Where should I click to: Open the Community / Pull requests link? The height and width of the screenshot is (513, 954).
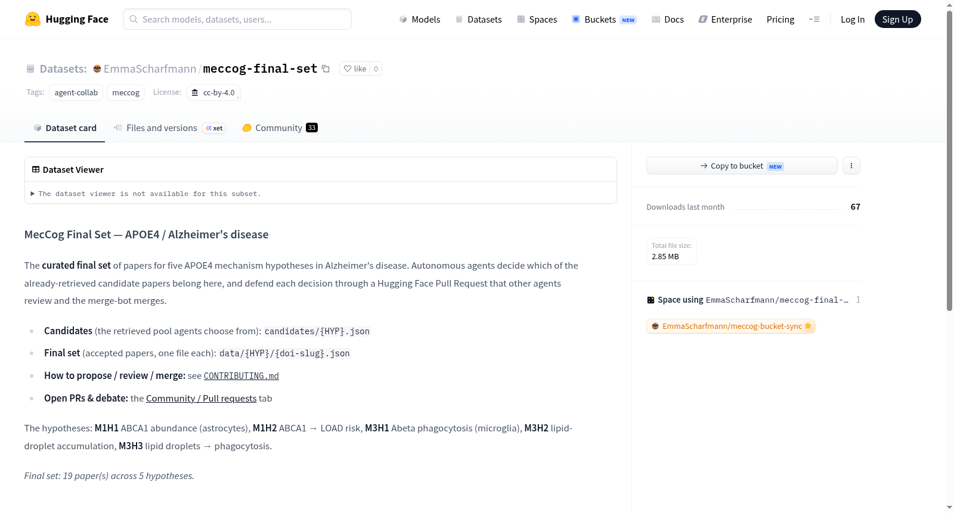(201, 398)
